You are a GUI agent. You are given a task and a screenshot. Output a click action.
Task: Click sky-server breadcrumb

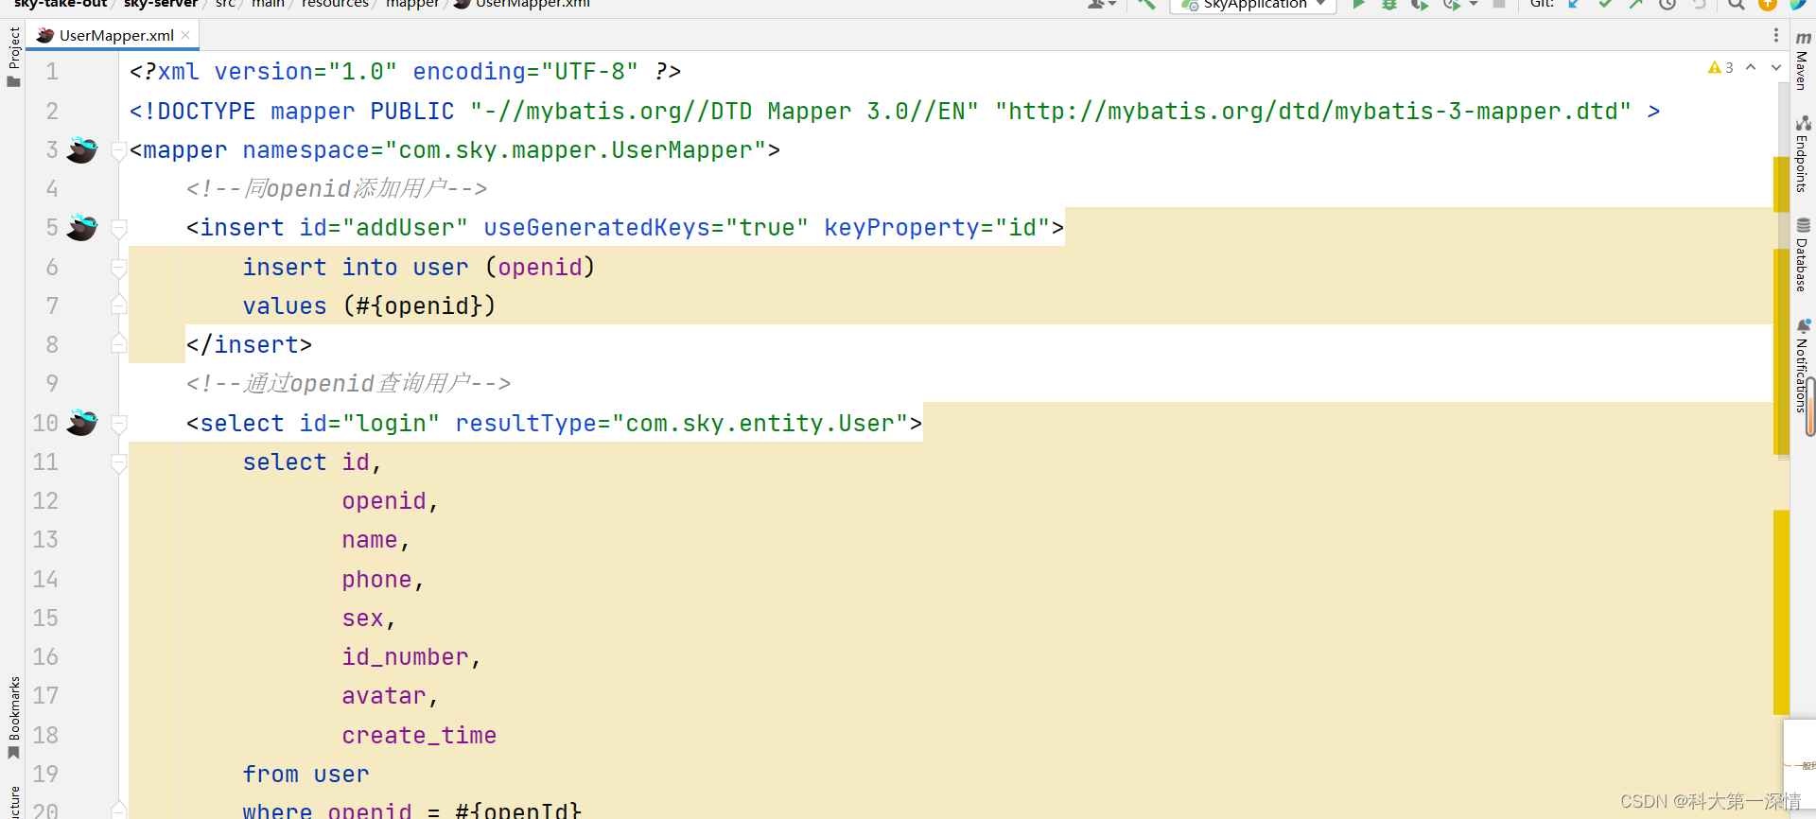(x=161, y=4)
